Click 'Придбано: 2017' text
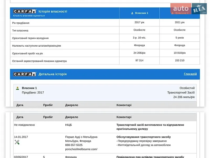 [x=33, y=92]
